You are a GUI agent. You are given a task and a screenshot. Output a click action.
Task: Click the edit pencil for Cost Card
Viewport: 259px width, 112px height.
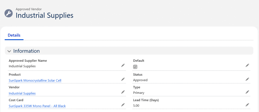[123, 105]
